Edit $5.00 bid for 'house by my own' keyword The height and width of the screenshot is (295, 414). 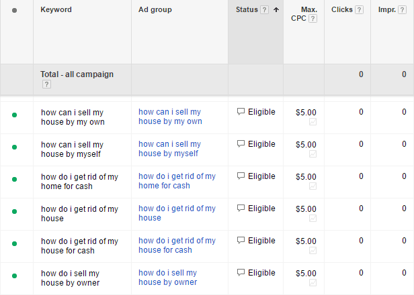click(306, 113)
